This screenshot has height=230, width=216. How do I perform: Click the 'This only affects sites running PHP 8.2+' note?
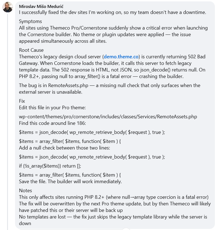pyautogui.click(x=114, y=197)
